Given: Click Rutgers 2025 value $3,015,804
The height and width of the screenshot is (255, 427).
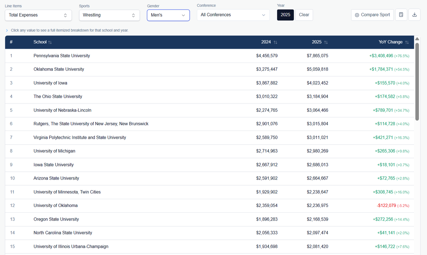Looking at the screenshot, I should click(x=317, y=124).
